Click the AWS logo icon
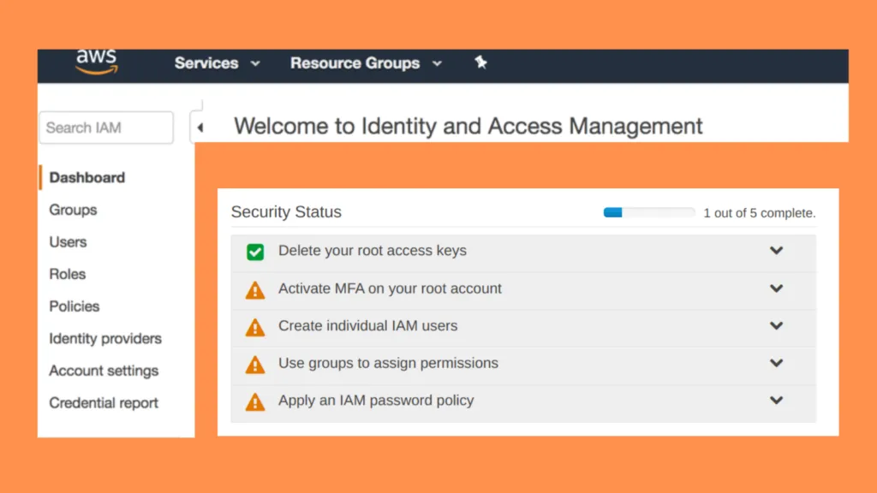The width and height of the screenshot is (877, 493). click(x=96, y=62)
